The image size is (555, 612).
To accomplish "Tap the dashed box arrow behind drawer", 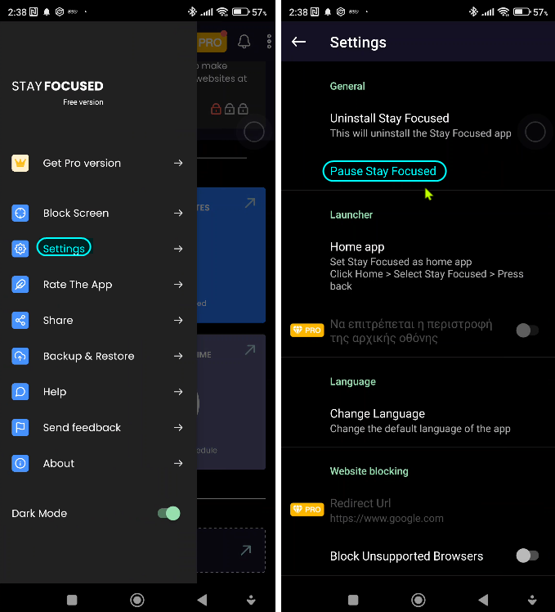I will point(246,551).
